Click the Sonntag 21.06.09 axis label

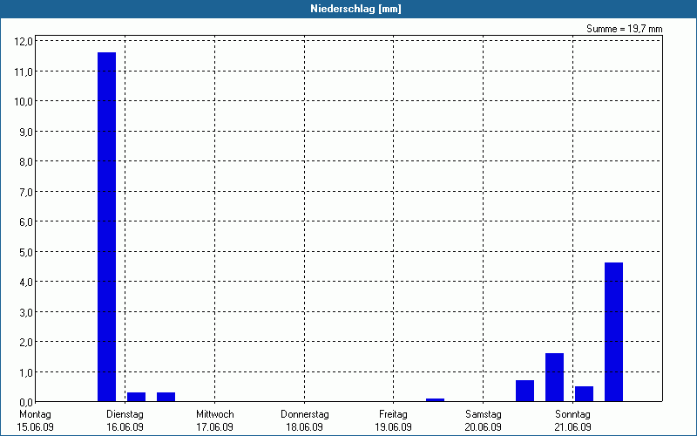pyautogui.click(x=573, y=421)
